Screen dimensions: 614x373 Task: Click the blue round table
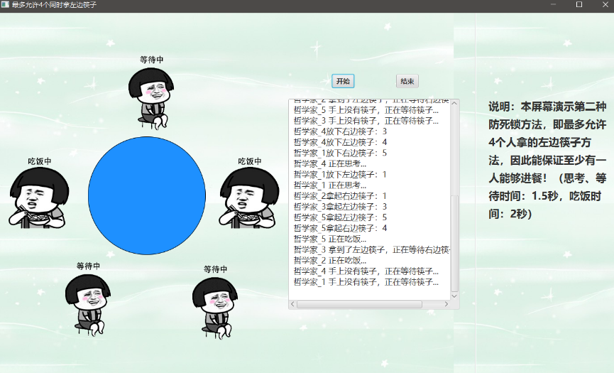coord(147,195)
